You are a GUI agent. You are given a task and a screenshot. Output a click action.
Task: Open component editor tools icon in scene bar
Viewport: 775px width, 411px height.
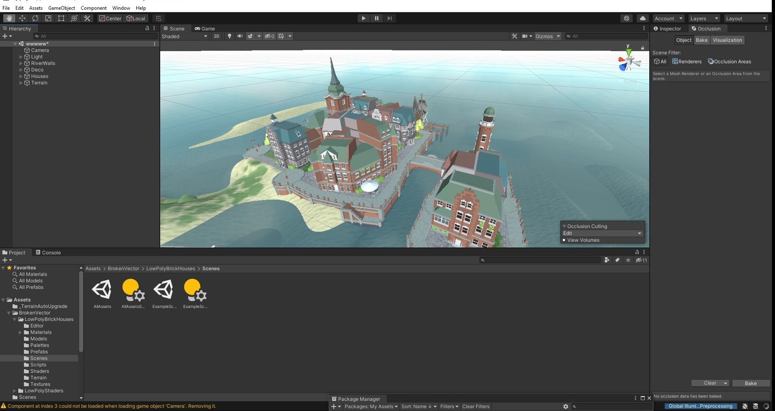point(515,36)
